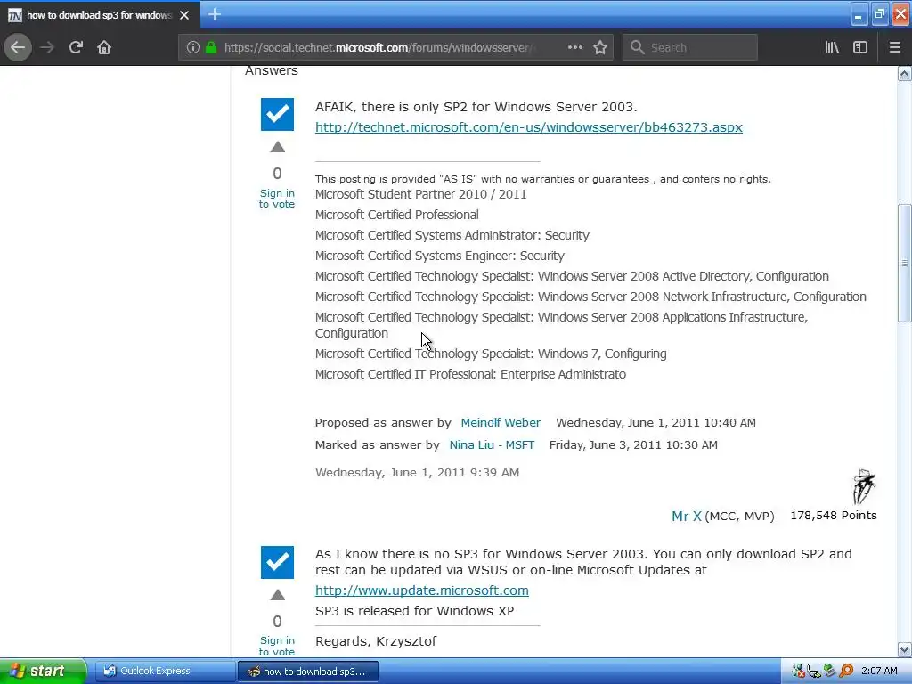Click inside the Search box
The height and width of the screenshot is (684, 912).
[690, 47]
